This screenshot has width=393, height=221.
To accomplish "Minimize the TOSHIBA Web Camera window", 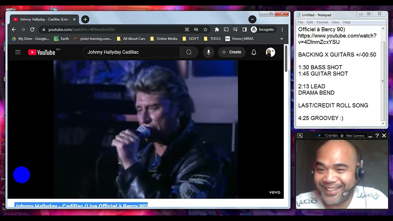I will point(370,136).
